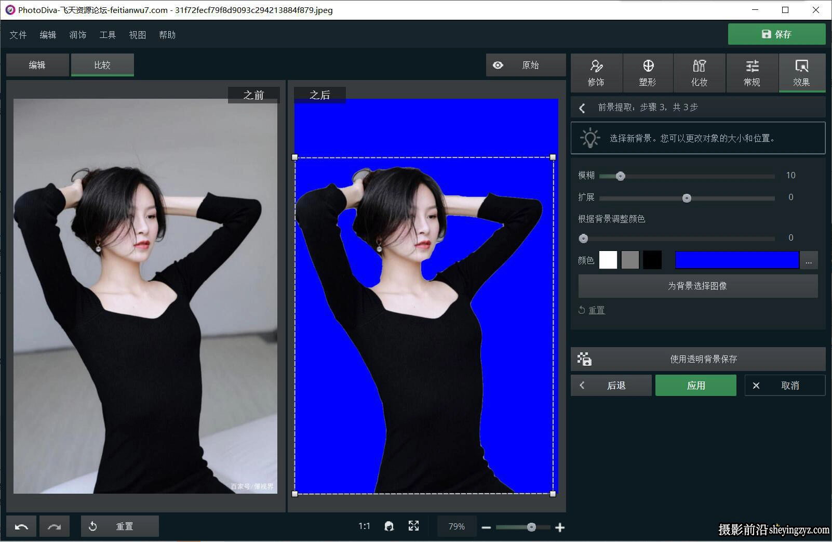The height and width of the screenshot is (542, 832).
Task: Click the green 保存 save button
Action: 776,34
